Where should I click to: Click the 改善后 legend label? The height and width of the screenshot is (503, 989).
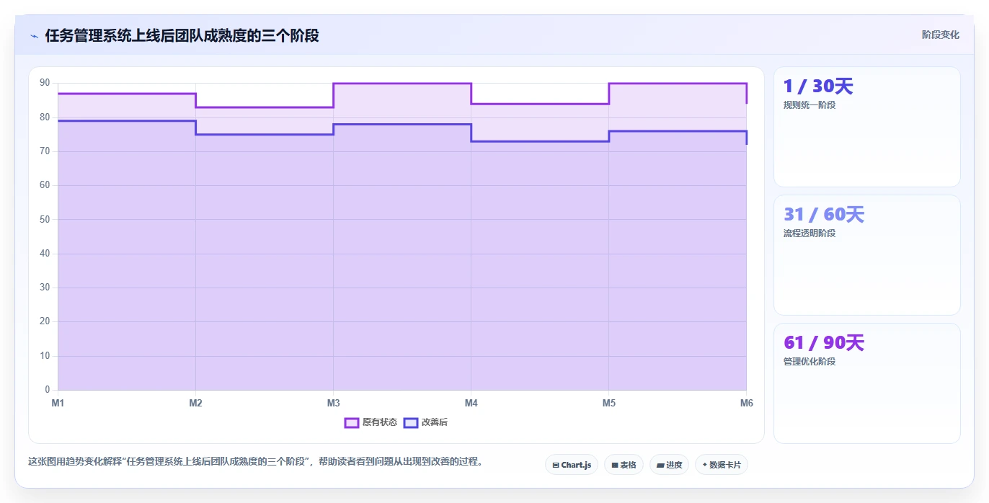pos(435,422)
